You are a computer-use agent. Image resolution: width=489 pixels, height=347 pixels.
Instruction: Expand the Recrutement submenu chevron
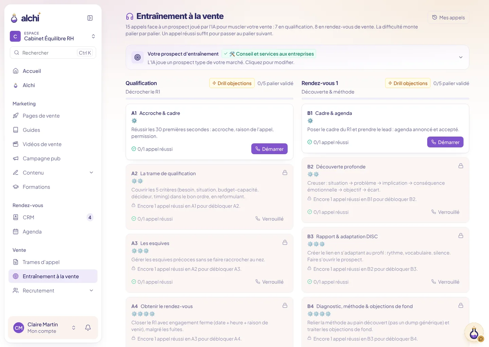[91, 291]
